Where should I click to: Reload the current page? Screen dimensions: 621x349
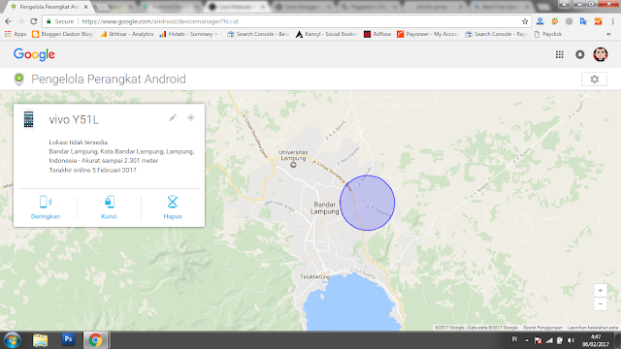[34, 21]
